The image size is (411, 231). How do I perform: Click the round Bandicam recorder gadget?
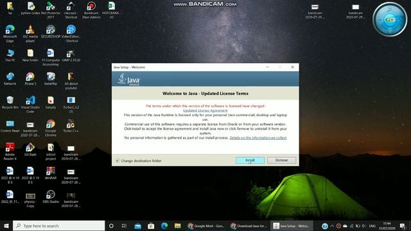tap(390, 19)
